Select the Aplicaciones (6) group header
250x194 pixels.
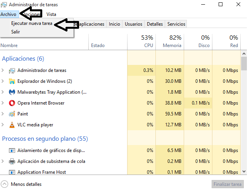click(x=23, y=59)
